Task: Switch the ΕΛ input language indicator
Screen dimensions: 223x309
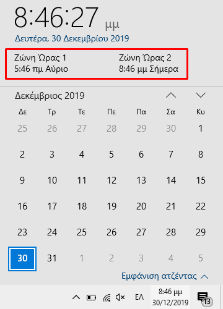Action: pos(139,297)
